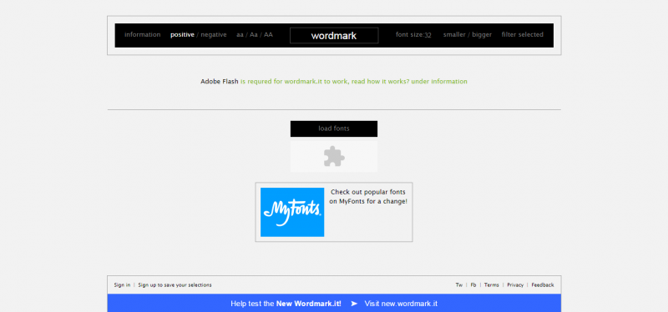Click the load fonts button
The image size is (668, 312).
tap(334, 128)
